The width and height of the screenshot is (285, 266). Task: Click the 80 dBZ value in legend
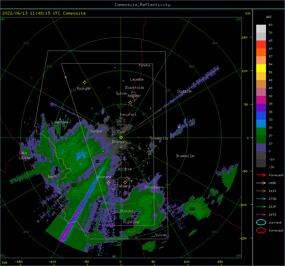[x=270, y=25]
